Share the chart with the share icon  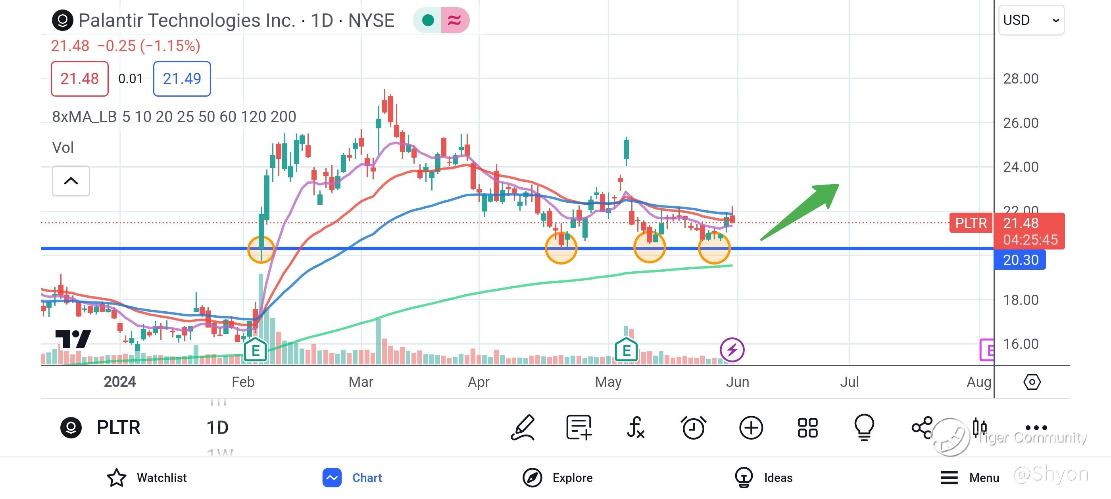pos(922,428)
